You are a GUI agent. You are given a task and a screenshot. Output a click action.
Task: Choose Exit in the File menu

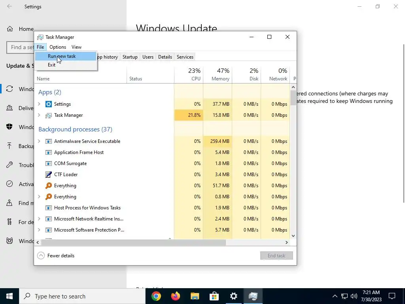(66, 65)
